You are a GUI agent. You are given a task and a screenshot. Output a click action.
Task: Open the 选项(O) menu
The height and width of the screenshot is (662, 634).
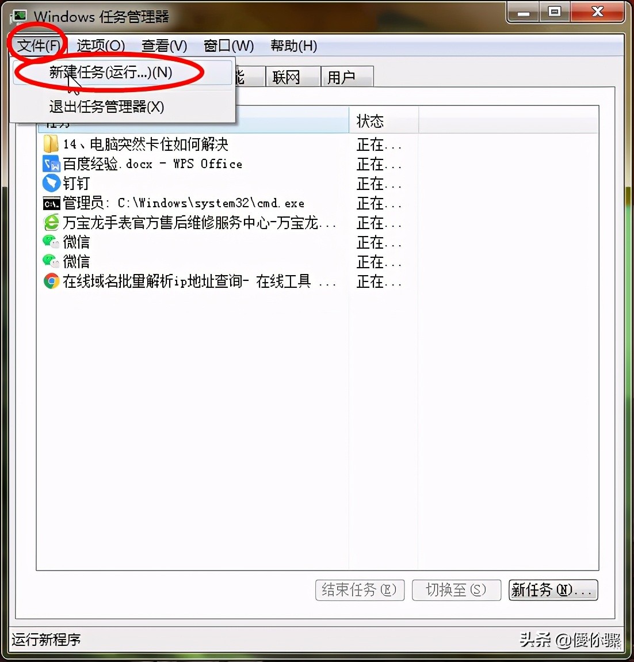click(101, 45)
